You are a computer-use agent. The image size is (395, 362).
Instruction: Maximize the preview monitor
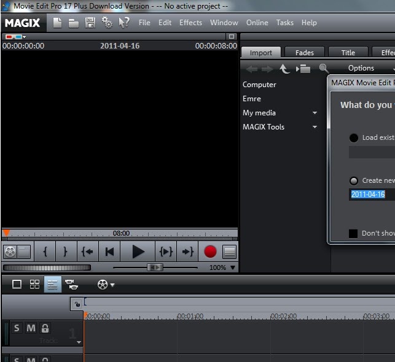[x=232, y=37]
